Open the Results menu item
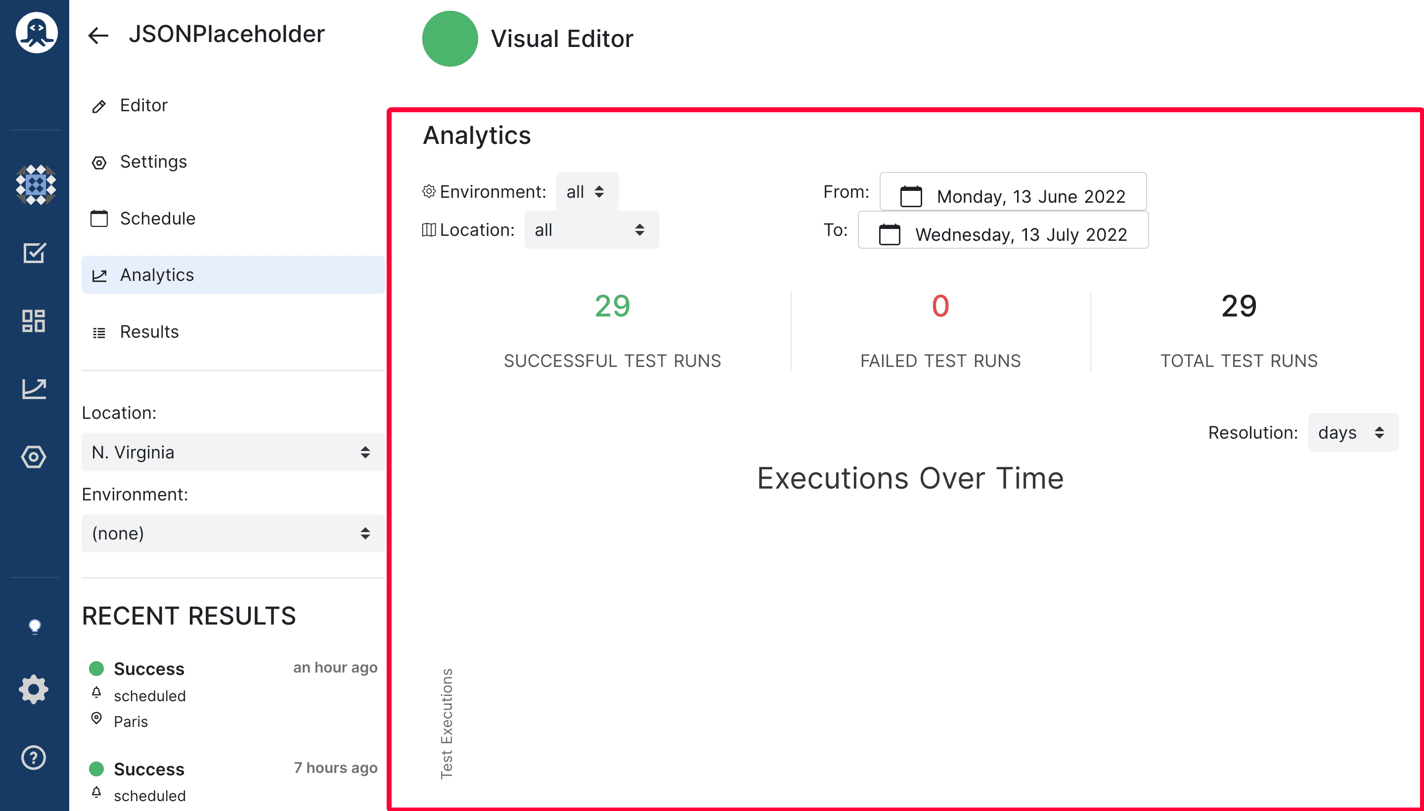The height and width of the screenshot is (811, 1424). pyautogui.click(x=233, y=332)
